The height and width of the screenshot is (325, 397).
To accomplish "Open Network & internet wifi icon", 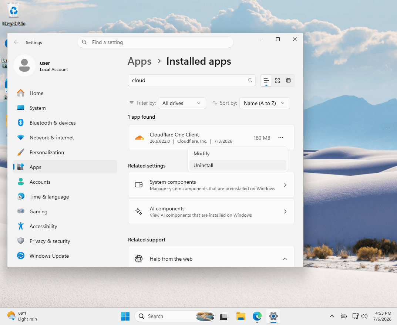I will (21, 137).
